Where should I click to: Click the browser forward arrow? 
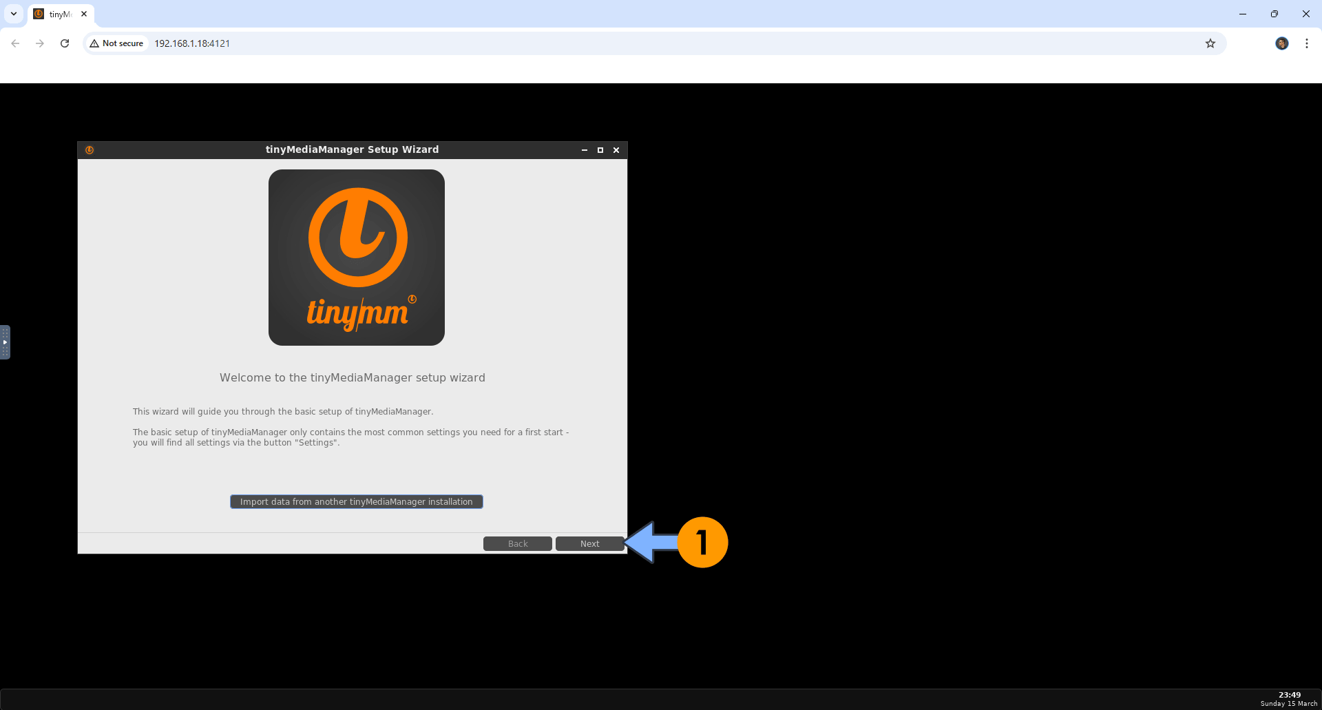click(x=40, y=43)
